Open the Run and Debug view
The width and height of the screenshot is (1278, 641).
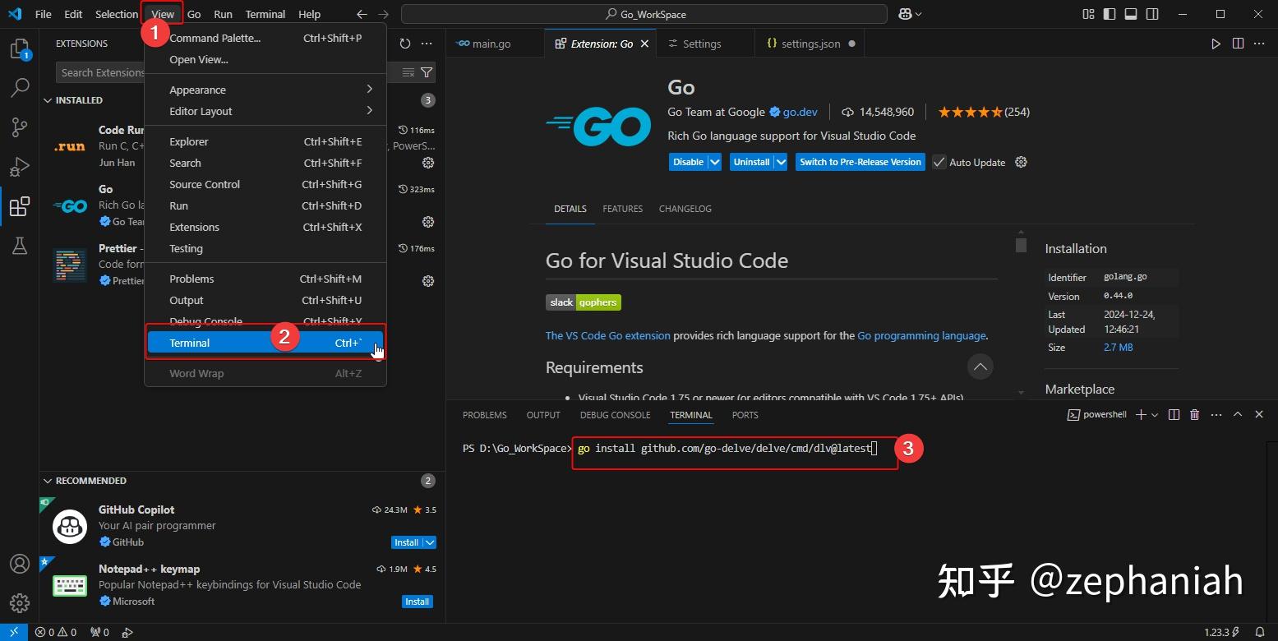pyautogui.click(x=20, y=166)
